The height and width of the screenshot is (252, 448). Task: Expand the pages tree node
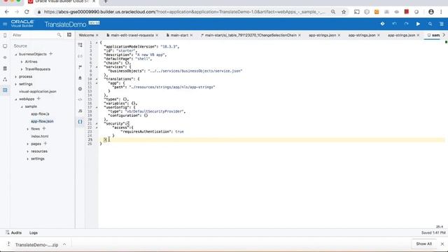28,144
